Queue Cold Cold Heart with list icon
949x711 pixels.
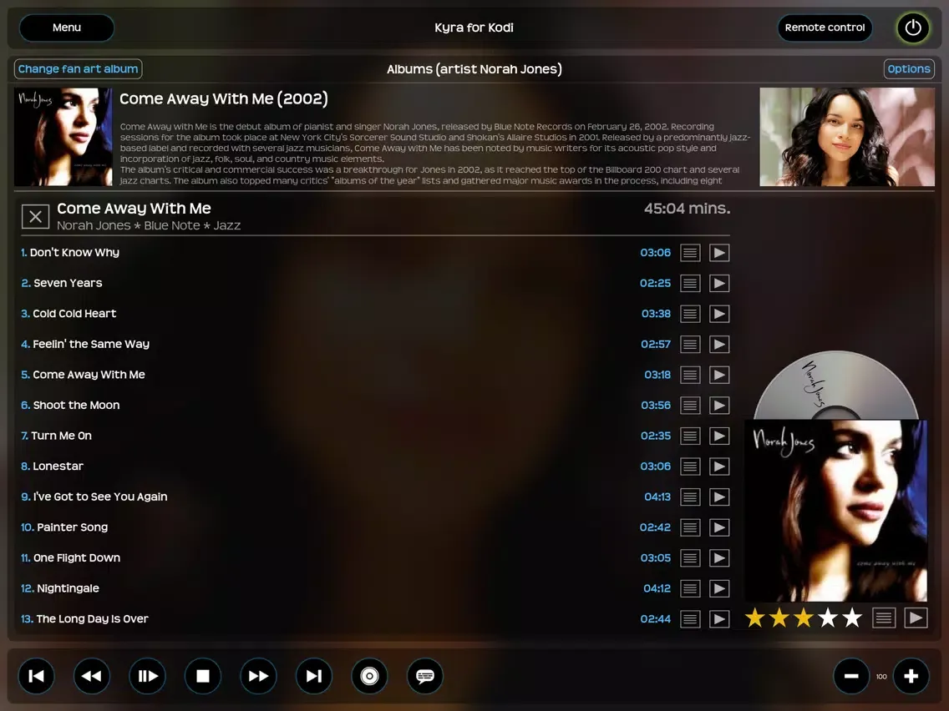[x=690, y=314]
